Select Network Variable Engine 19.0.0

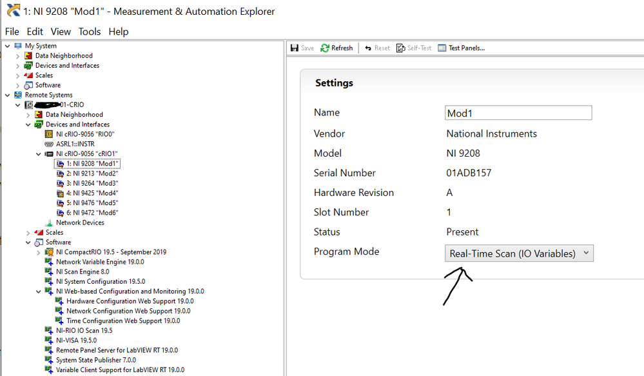click(100, 262)
